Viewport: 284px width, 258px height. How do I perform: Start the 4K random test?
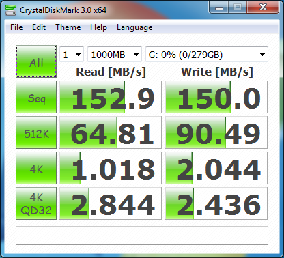[36, 168]
